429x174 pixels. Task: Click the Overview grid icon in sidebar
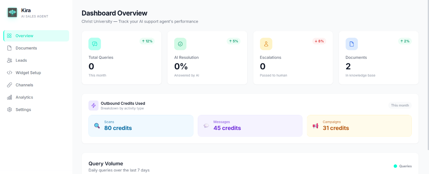pyautogui.click(x=9, y=36)
